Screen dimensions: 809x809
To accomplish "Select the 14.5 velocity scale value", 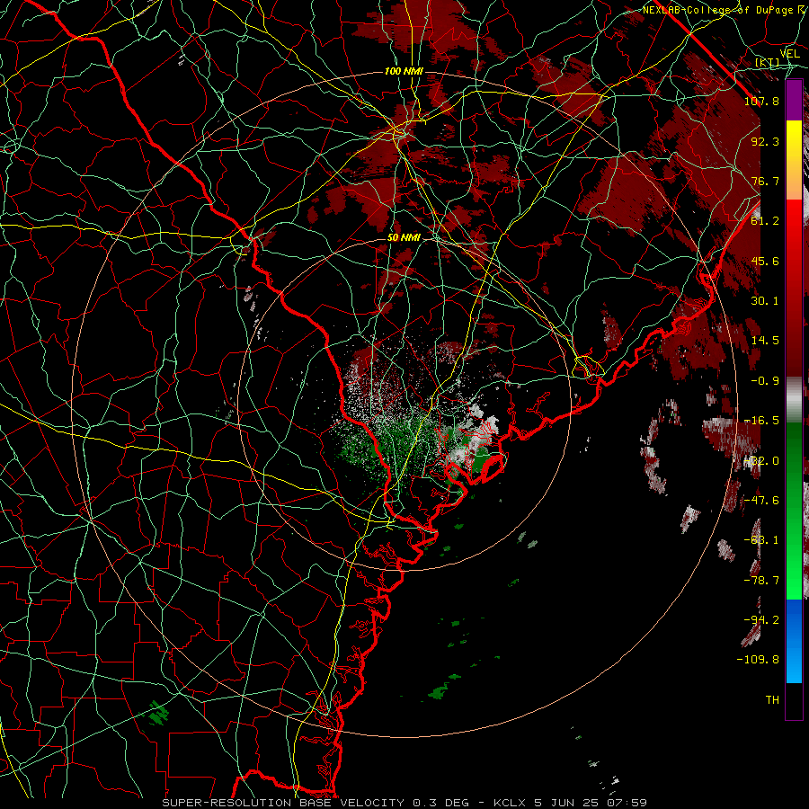I will pos(765,341).
